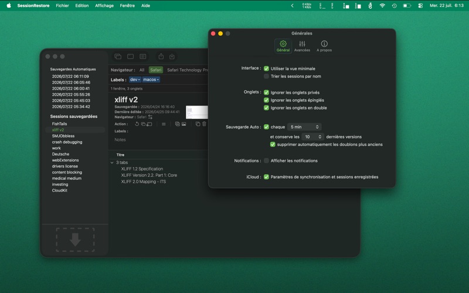The height and width of the screenshot is (293, 469).
Task: Click the picture thumbnail action icon
Action: pyautogui.click(x=183, y=124)
